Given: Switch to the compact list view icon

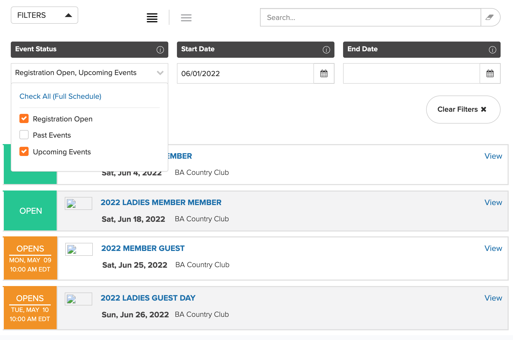Looking at the screenshot, I should [186, 18].
